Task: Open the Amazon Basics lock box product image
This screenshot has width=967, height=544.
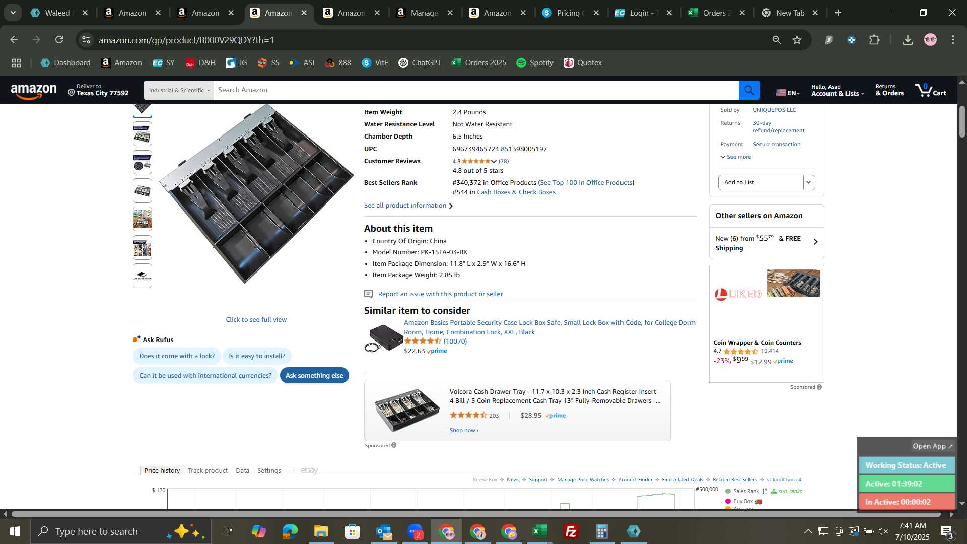Action: (383, 338)
